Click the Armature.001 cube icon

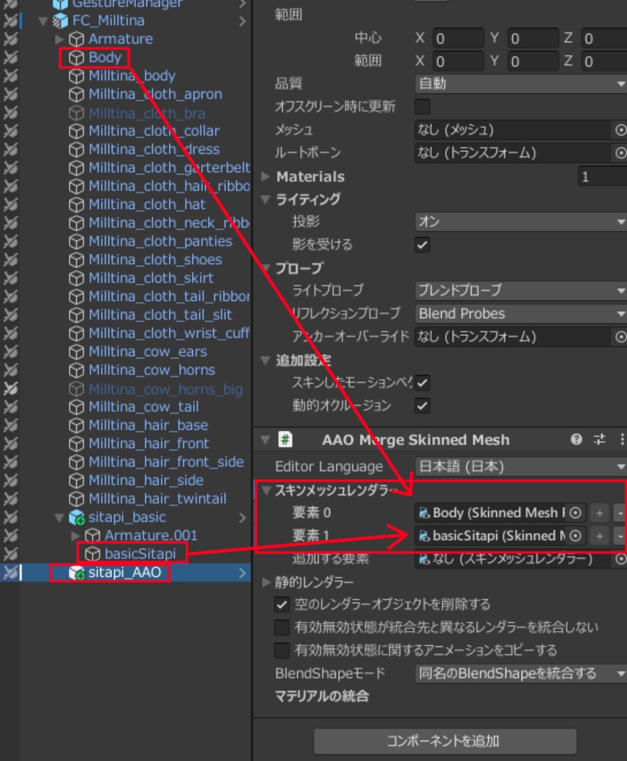pyautogui.click(x=92, y=535)
